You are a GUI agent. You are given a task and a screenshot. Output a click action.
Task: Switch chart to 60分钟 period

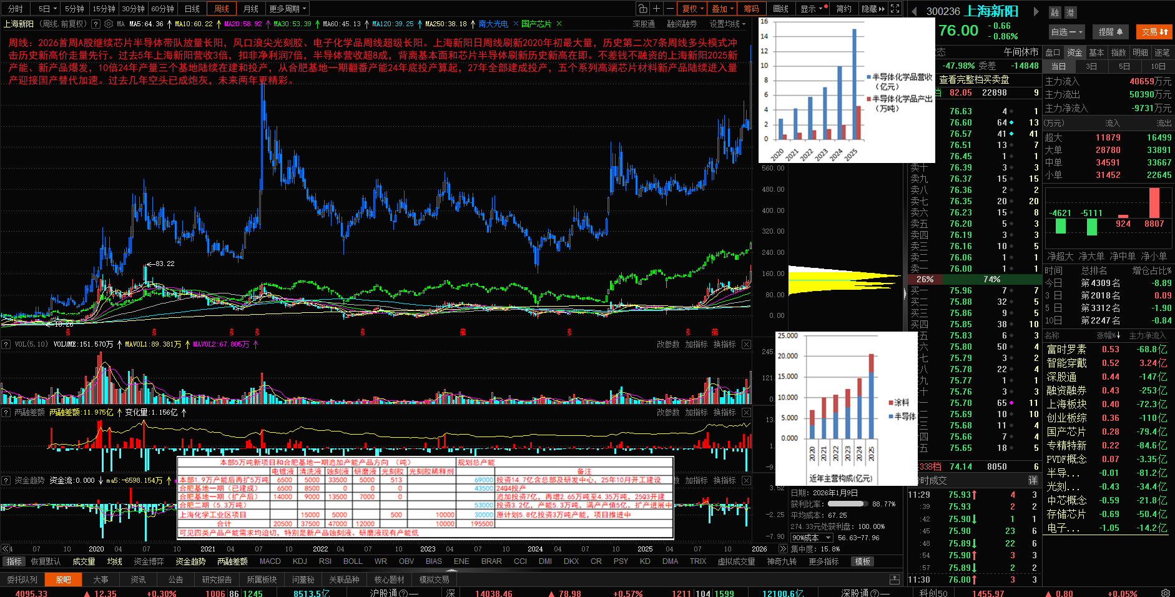pyautogui.click(x=162, y=9)
